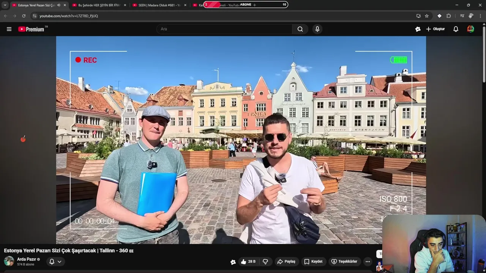
Task: Click the install/cast icon in address bar
Action: tap(418, 16)
